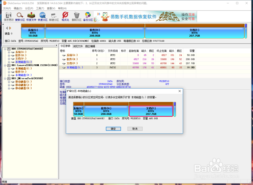Click the 删除分区 toolbar icon
Viewport: 253px width, 185px height.
pyautogui.click(x=76, y=16)
